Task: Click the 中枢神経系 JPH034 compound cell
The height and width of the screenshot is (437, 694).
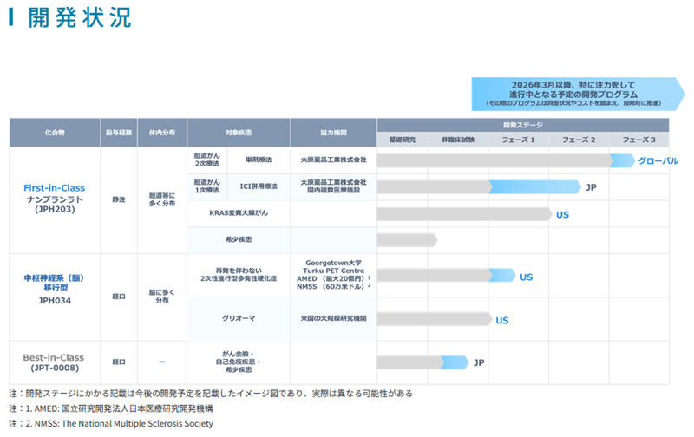Action: (x=55, y=290)
